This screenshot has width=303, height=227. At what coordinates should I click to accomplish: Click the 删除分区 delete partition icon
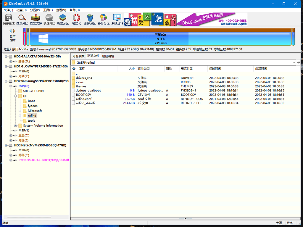(90, 19)
